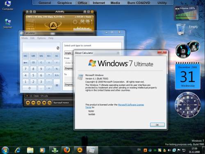The width and height of the screenshot is (205, 154).
Task: Select the General tab in top bar
Action: point(45,3)
